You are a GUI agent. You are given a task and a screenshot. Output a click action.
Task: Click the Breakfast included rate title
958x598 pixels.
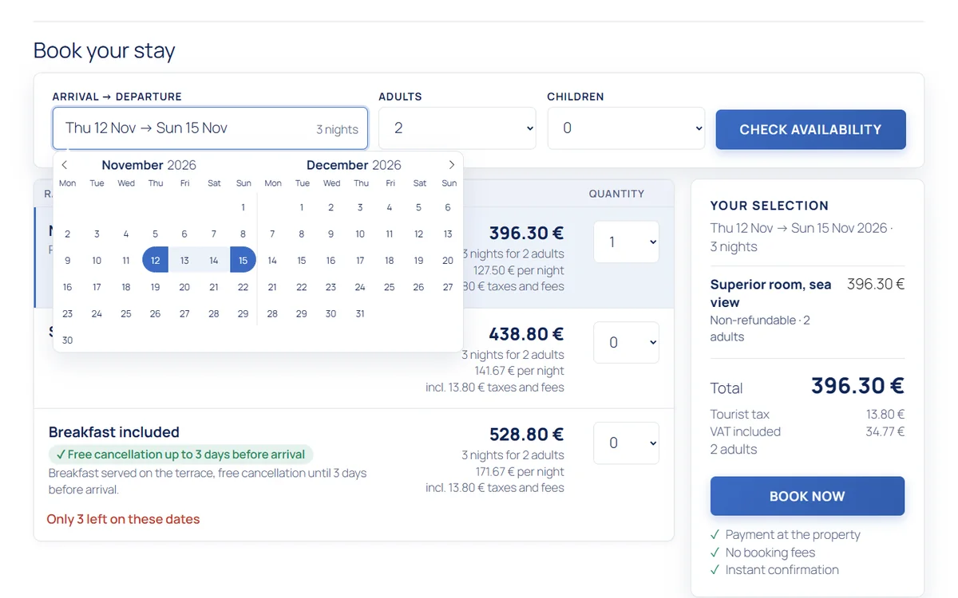[x=114, y=432]
